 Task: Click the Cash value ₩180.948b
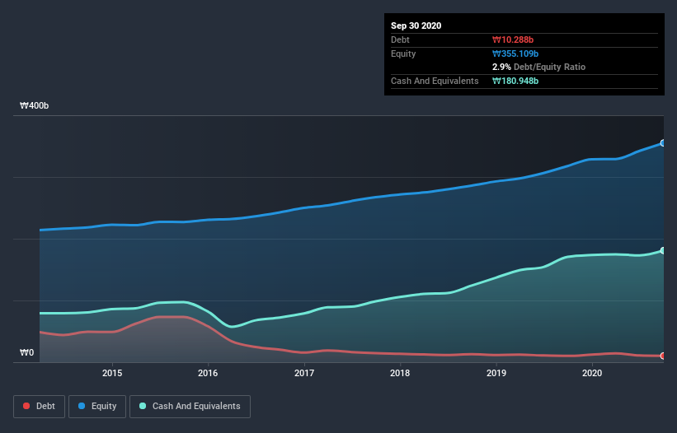pyautogui.click(x=515, y=81)
